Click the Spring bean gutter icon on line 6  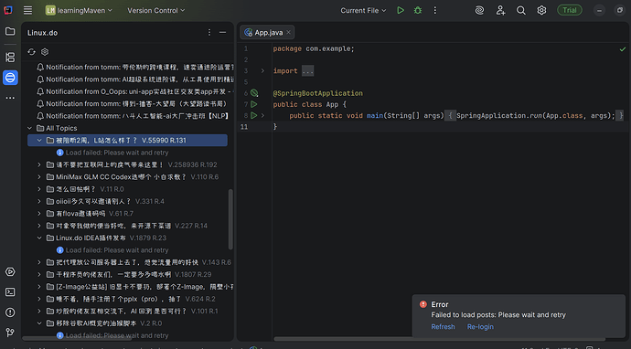pos(254,93)
